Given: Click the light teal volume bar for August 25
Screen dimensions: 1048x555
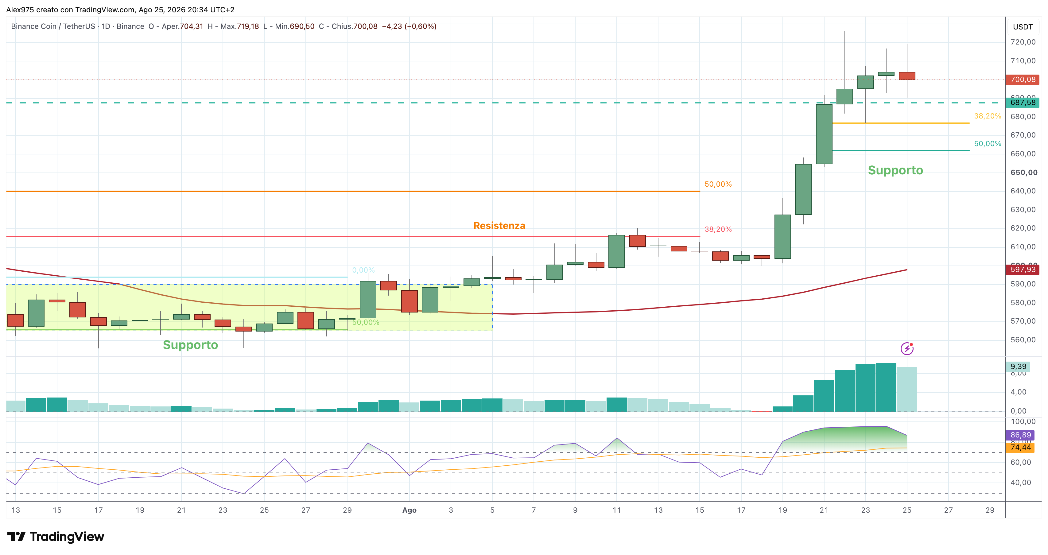Looking at the screenshot, I should pos(907,390).
